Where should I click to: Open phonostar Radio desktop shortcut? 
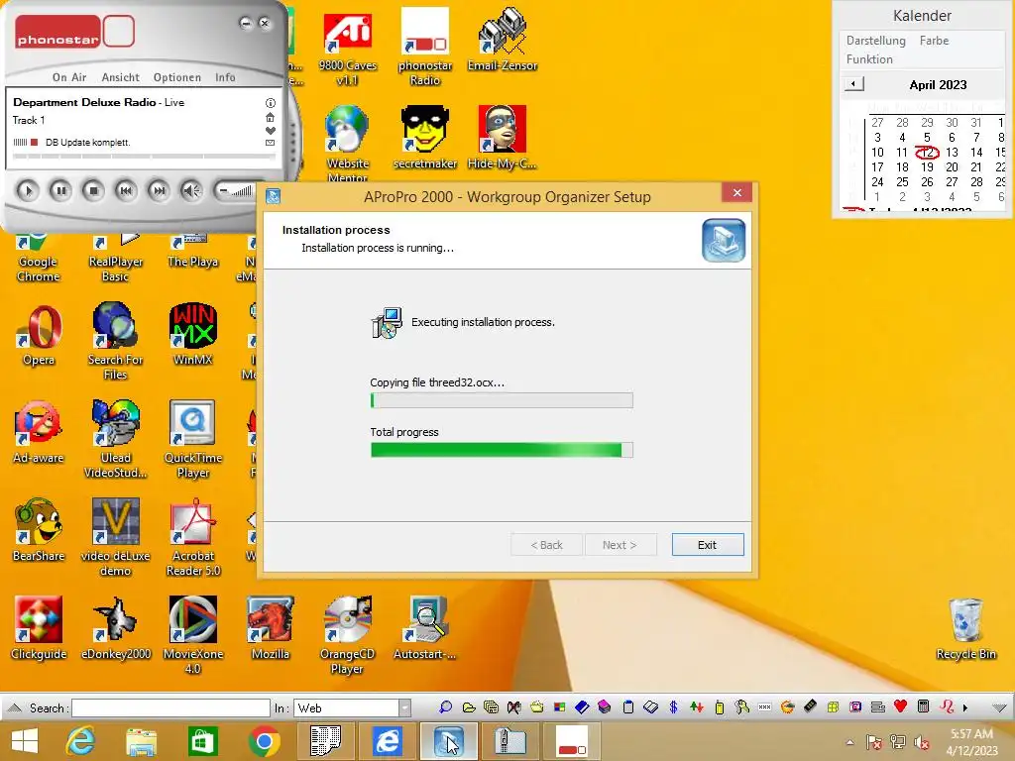(424, 48)
